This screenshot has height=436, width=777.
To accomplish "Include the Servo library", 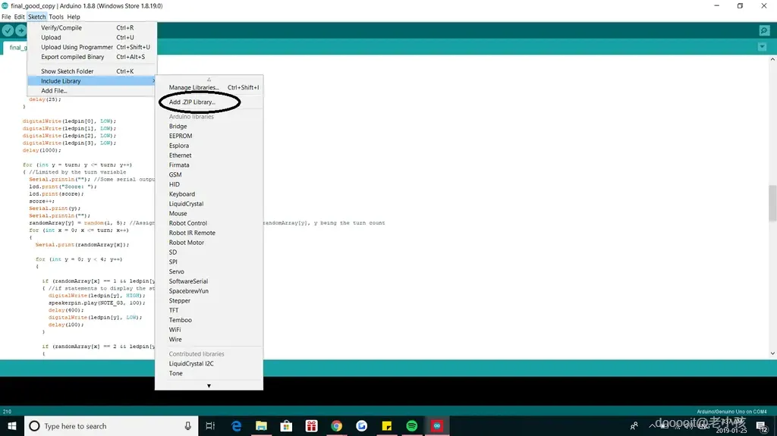I will (x=209, y=272).
